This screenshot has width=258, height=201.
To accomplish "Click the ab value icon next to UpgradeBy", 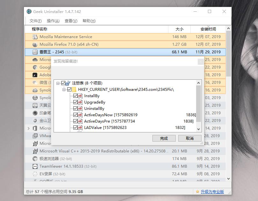I will click(80, 102).
